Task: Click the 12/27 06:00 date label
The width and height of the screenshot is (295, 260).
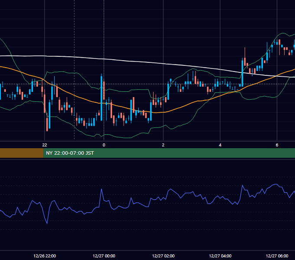Action: 277,256
